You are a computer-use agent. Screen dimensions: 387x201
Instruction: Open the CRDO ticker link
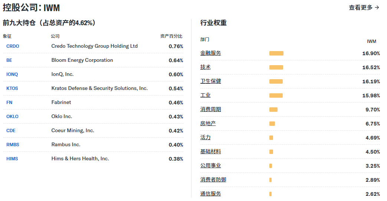pyautogui.click(x=13, y=46)
